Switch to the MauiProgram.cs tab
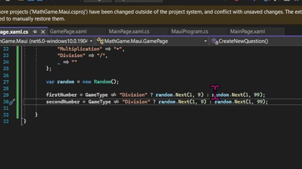 pyautogui.click(x=190, y=31)
